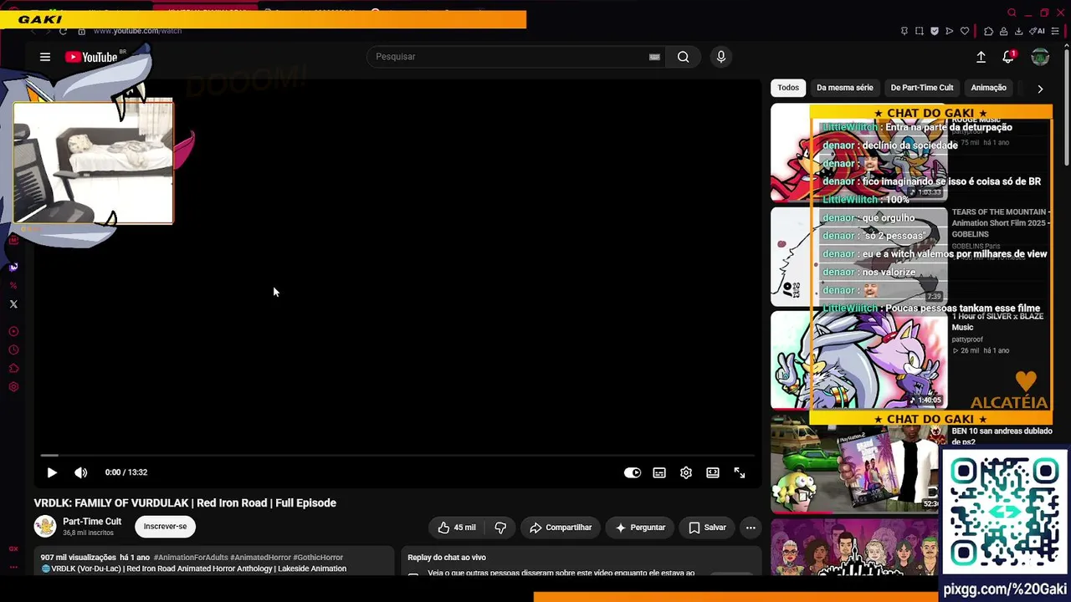Open the sidebar settings gear icon

pos(13,387)
